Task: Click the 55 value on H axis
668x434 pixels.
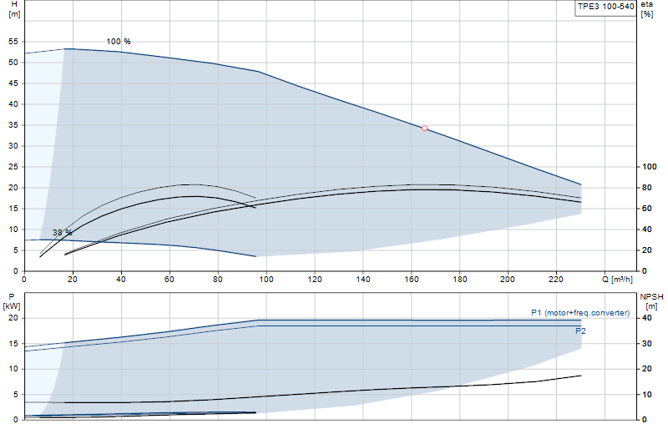Action: tap(13, 42)
